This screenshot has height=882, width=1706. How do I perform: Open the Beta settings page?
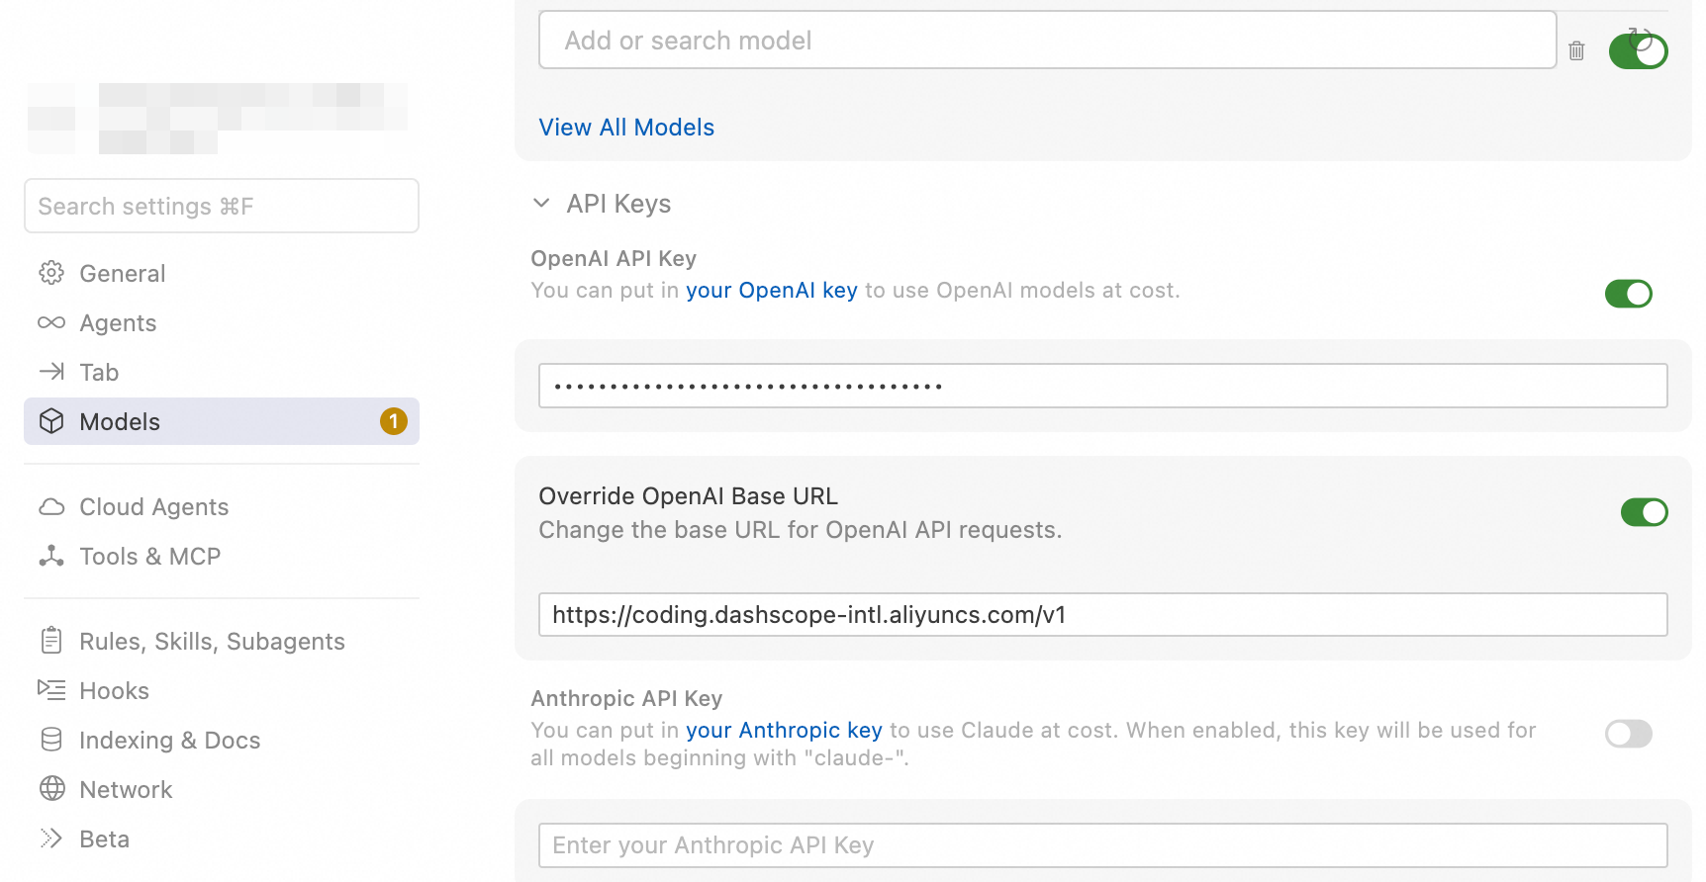point(104,839)
